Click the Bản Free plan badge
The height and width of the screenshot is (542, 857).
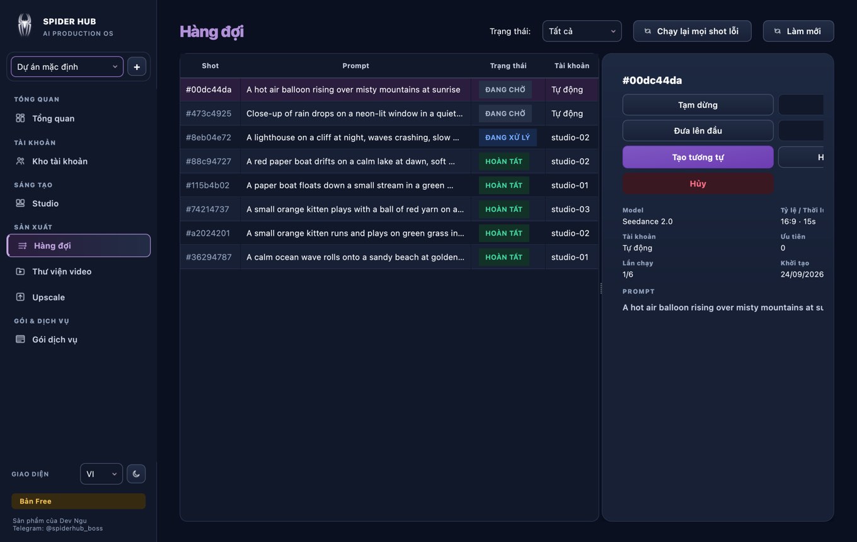(78, 501)
